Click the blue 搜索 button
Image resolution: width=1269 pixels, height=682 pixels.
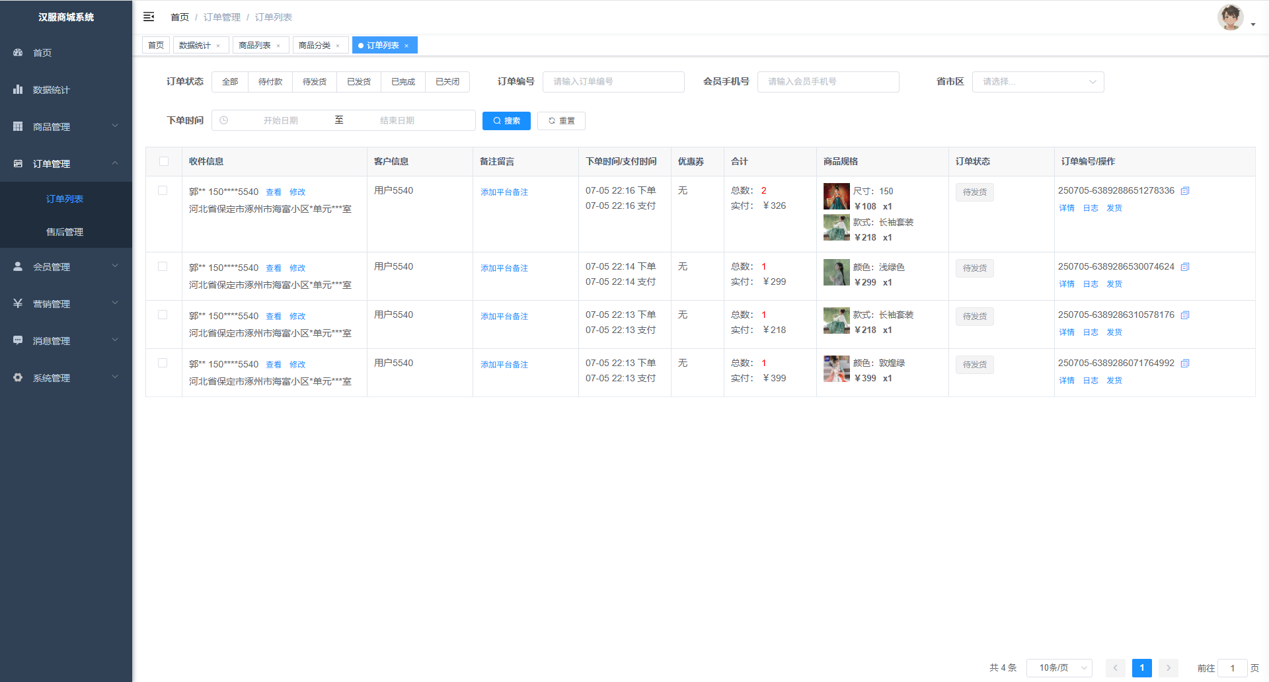[x=506, y=121]
